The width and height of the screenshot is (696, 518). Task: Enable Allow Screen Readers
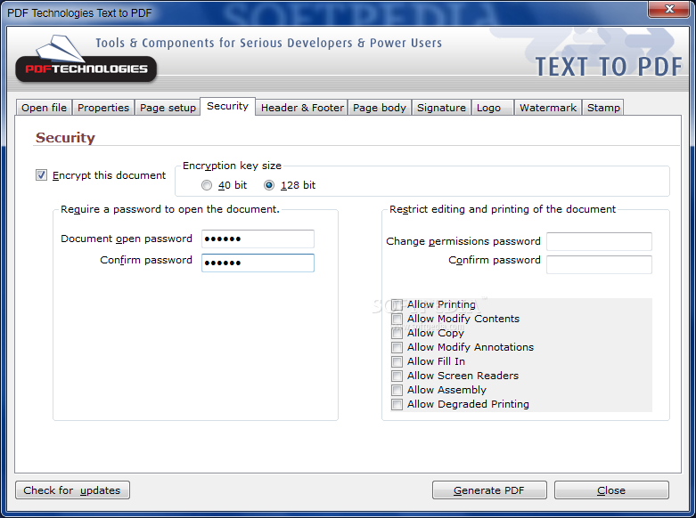397,376
